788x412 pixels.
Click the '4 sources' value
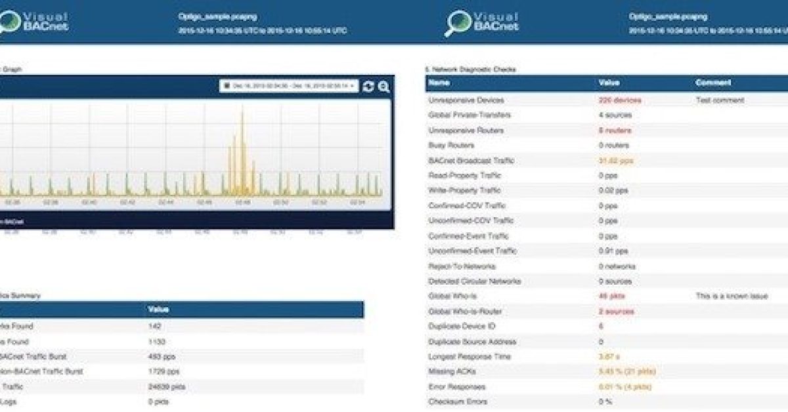(615, 115)
